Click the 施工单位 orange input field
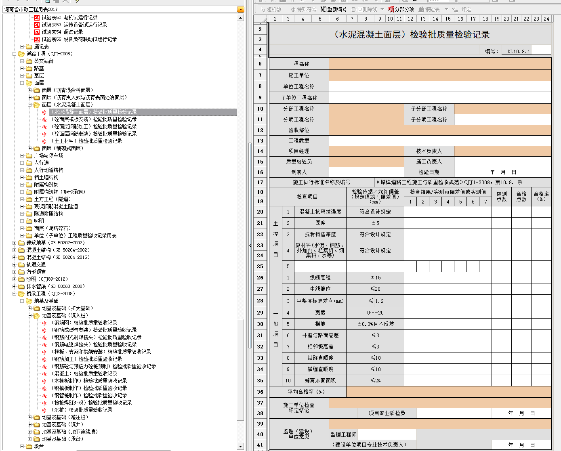The height and width of the screenshot is (451, 561). 440,75
